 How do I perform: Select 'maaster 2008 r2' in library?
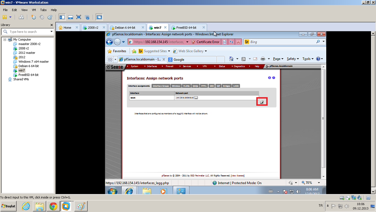tap(29, 44)
